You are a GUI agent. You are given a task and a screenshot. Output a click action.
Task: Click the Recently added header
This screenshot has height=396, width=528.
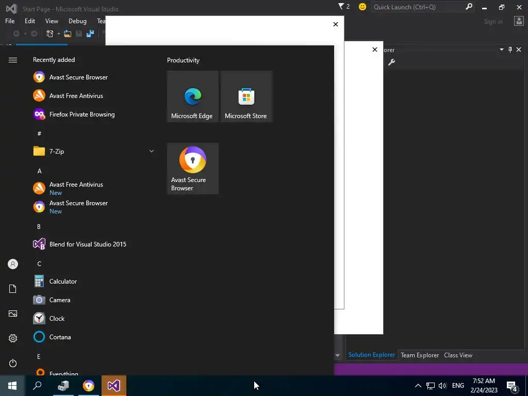click(x=54, y=60)
